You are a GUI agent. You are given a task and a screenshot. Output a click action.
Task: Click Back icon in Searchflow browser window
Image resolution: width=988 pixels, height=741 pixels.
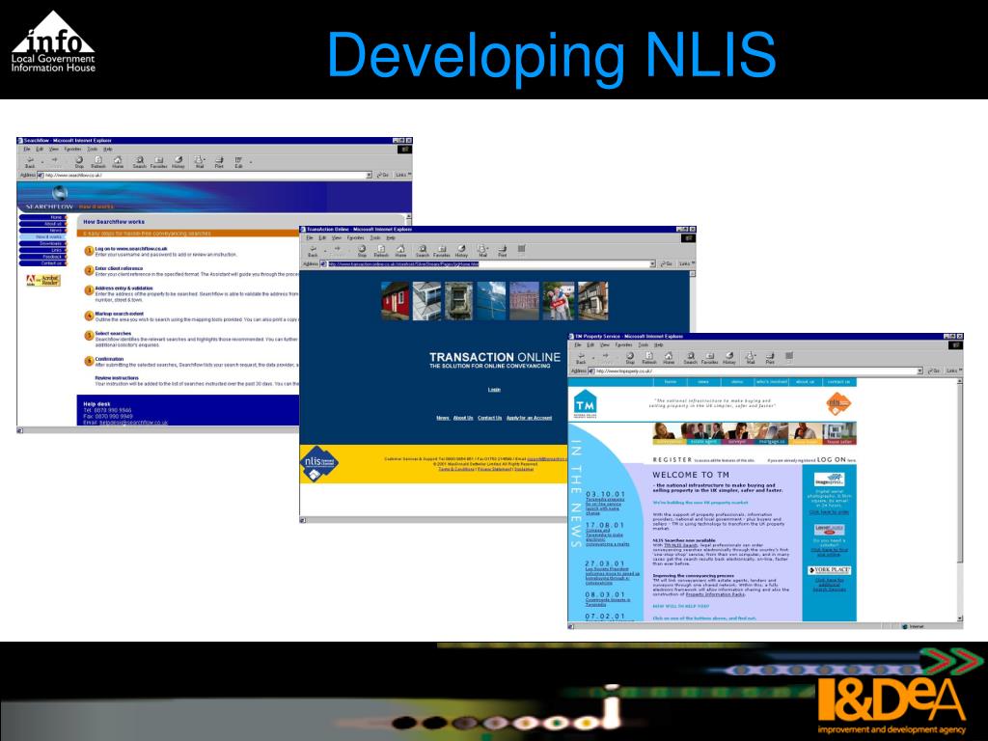30,162
